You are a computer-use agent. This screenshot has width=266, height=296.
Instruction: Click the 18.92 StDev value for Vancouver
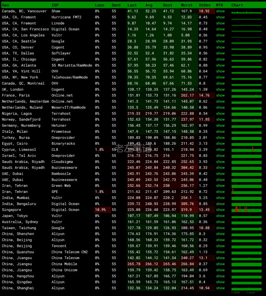pyautogui.click(x=204, y=11)
